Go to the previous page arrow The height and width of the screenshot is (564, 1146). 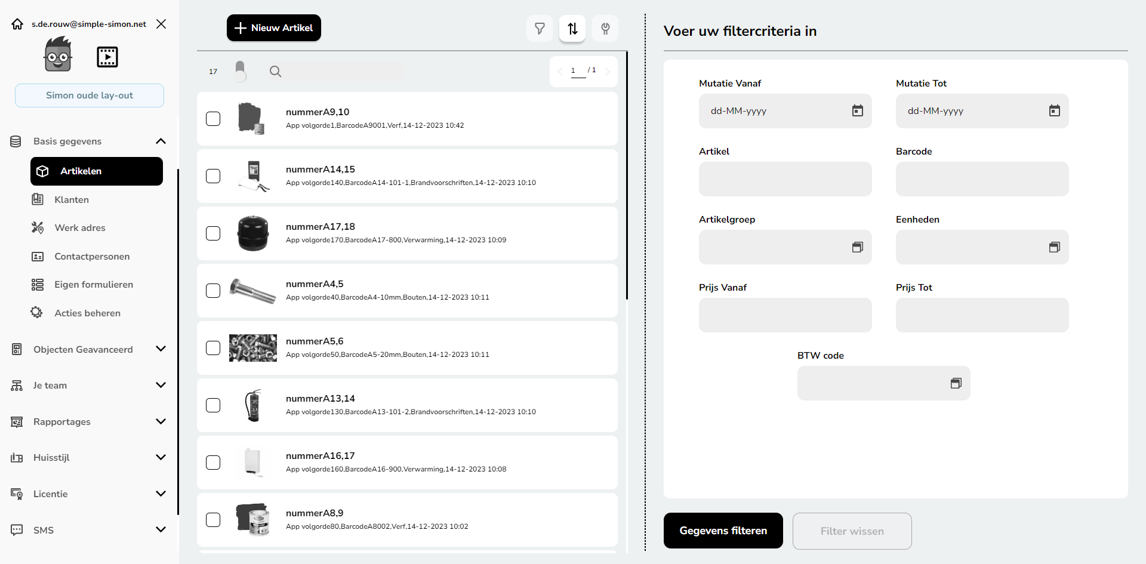(560, 72)
